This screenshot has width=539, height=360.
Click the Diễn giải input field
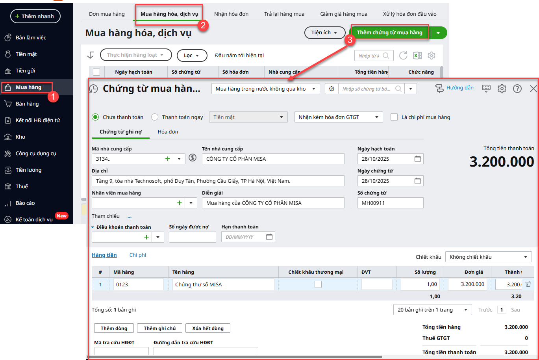(x=273, y=203)
